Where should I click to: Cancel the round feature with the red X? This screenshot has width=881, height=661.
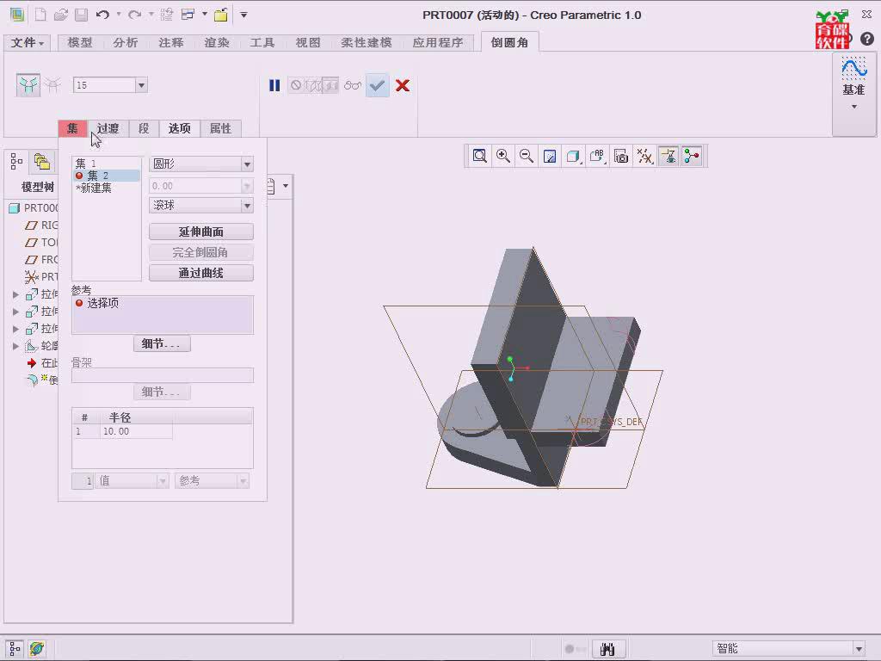(x=403, y=85)
